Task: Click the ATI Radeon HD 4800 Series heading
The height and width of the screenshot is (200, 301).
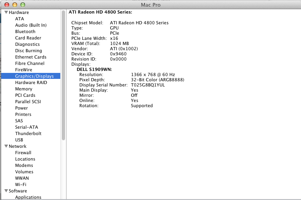Action: coord(100,12)
